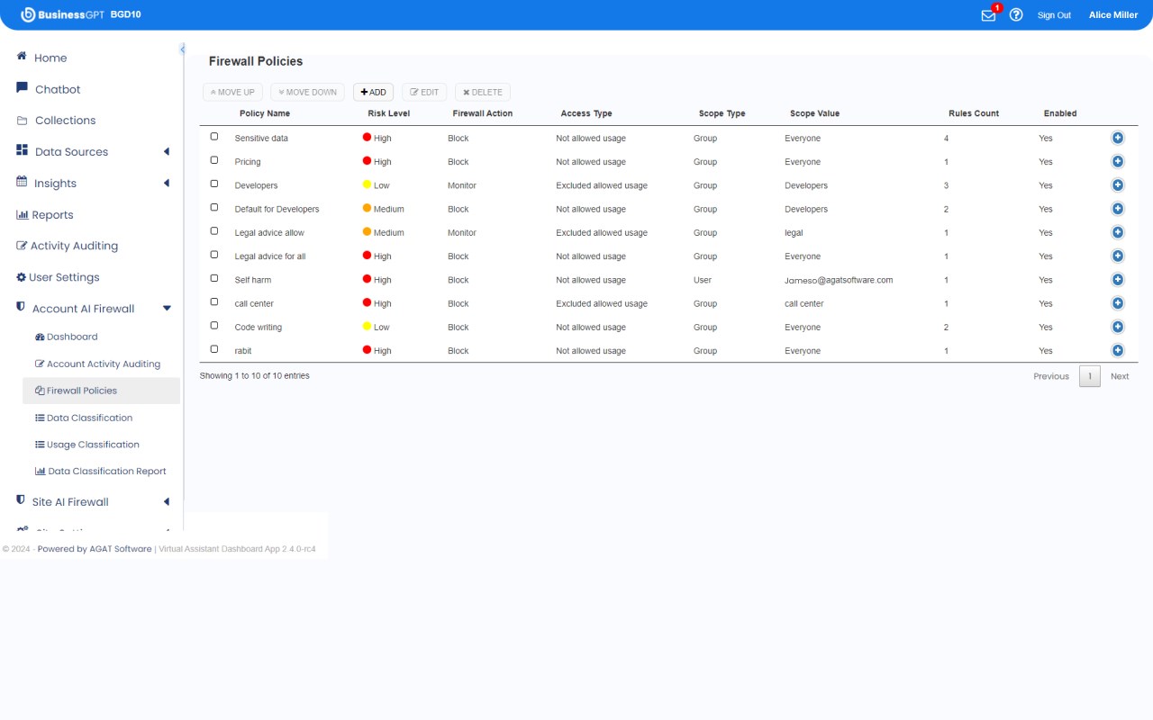Screen dimensions: 1153x720
Task: Click the Move Down button
Action: coord(307,92)
